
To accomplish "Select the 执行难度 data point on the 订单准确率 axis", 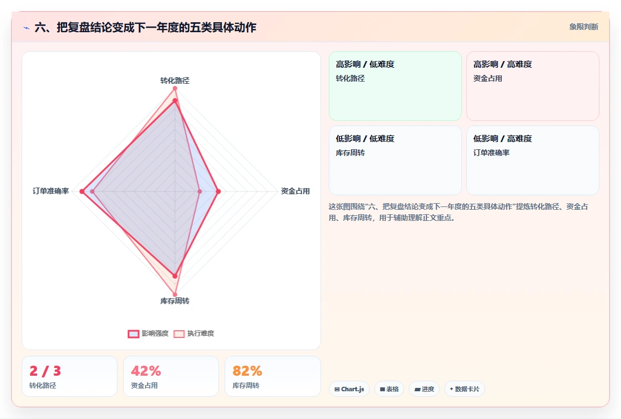I will coord(92,191).
